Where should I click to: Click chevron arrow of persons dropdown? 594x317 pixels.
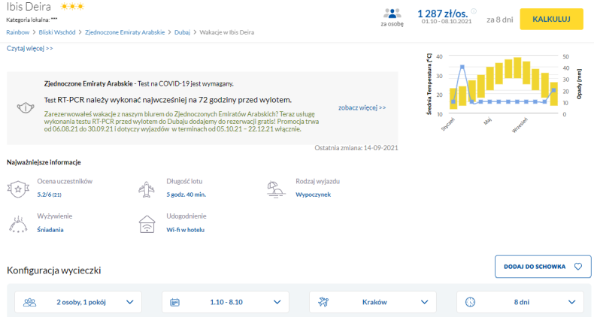tap(130, 302)
